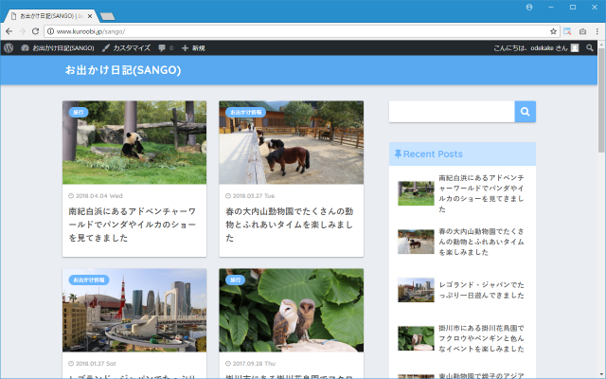Open the 新規 new content menu

193,47
